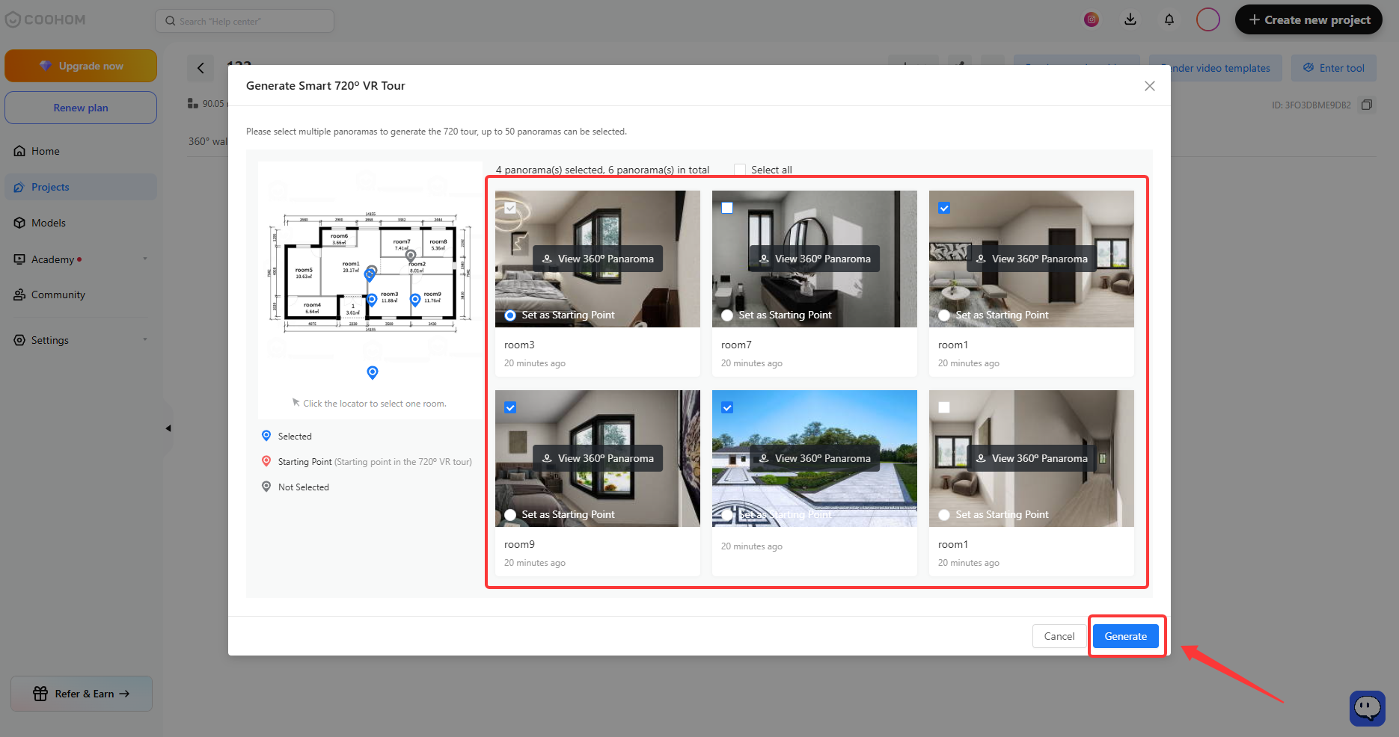Click the room3 panorama checkbox
1399x737 pixels.
click(x=510, y=208)
